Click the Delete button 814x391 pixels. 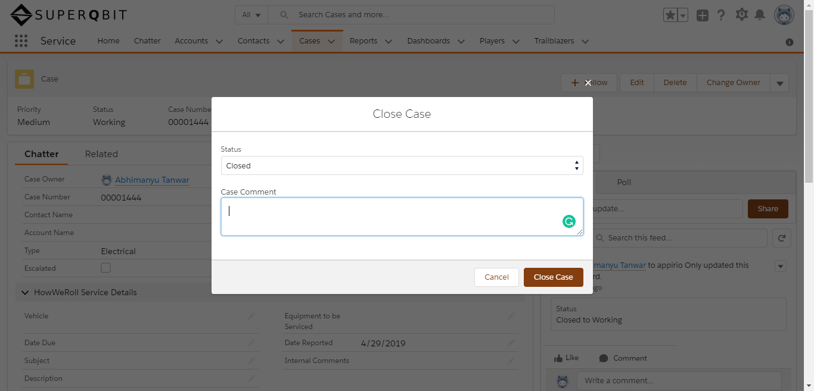click(x=675, y=83)
